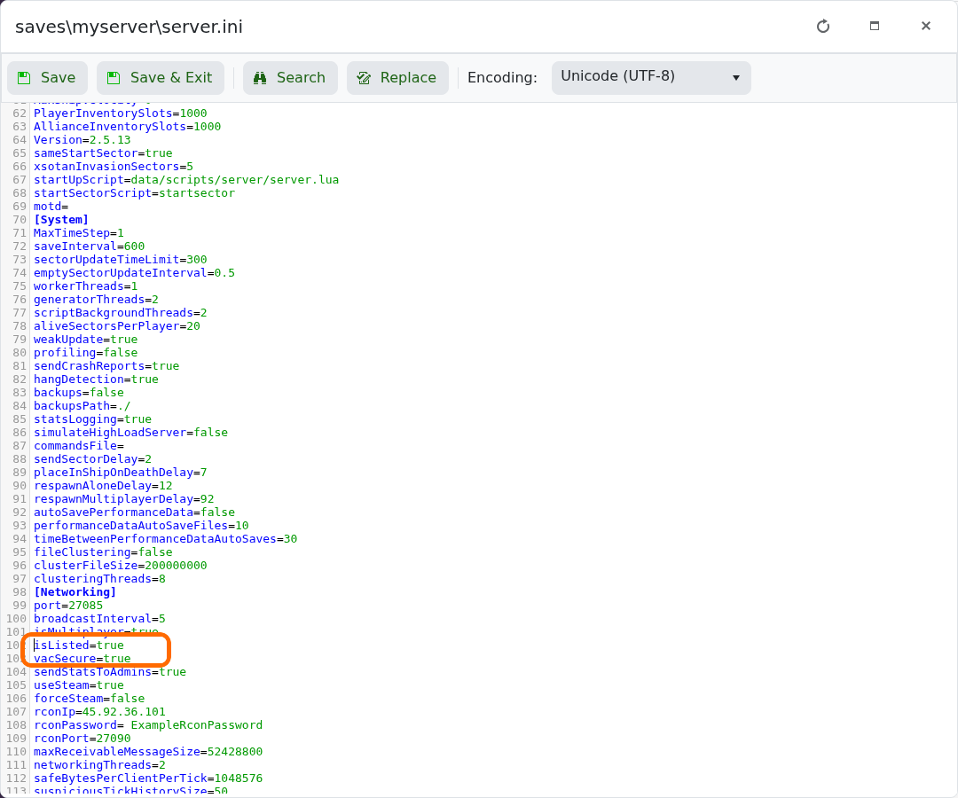Click line sendStatsToAdmins=true
The height and width of the screenshot is (798, 958).
coord(110,672)
